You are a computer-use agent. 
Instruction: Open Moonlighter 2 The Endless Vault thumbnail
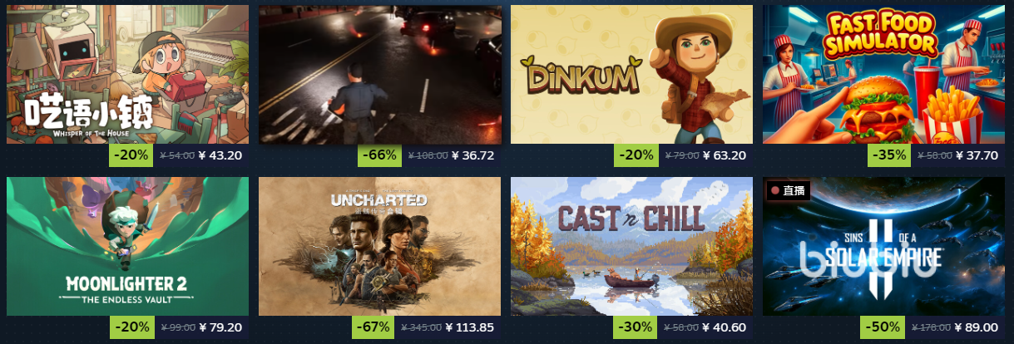click(x=127, y=246)
